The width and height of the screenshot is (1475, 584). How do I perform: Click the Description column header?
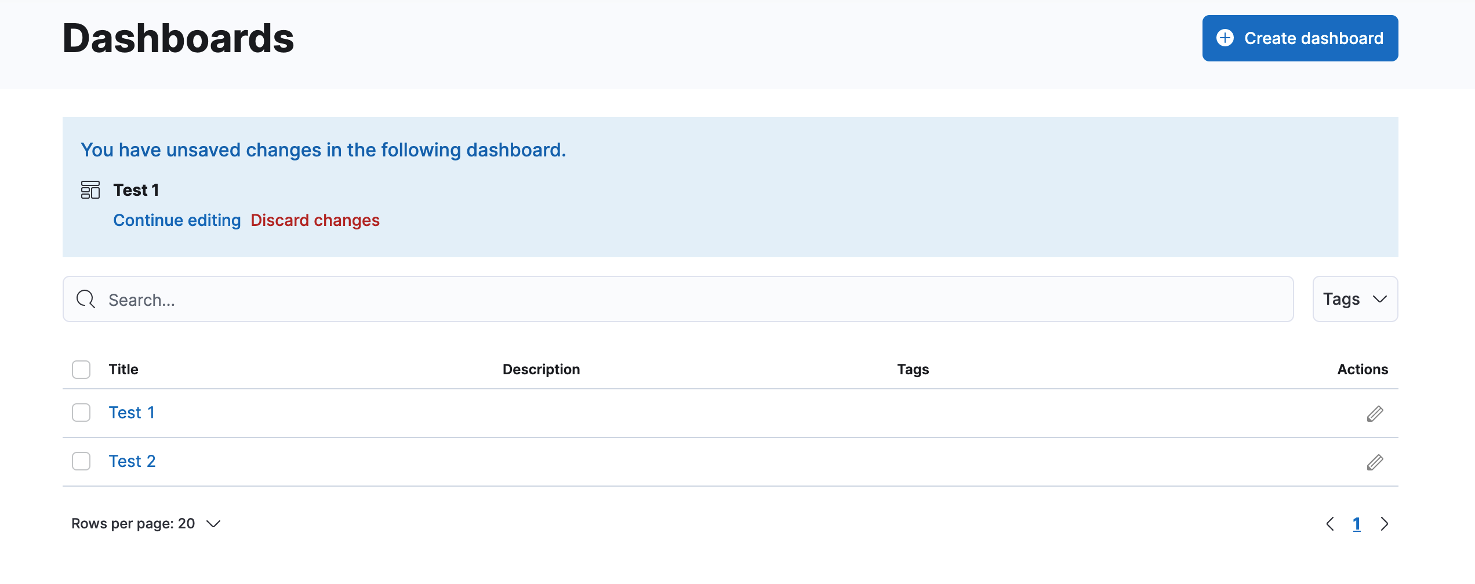pyautogui.click(x=541, y=370)
